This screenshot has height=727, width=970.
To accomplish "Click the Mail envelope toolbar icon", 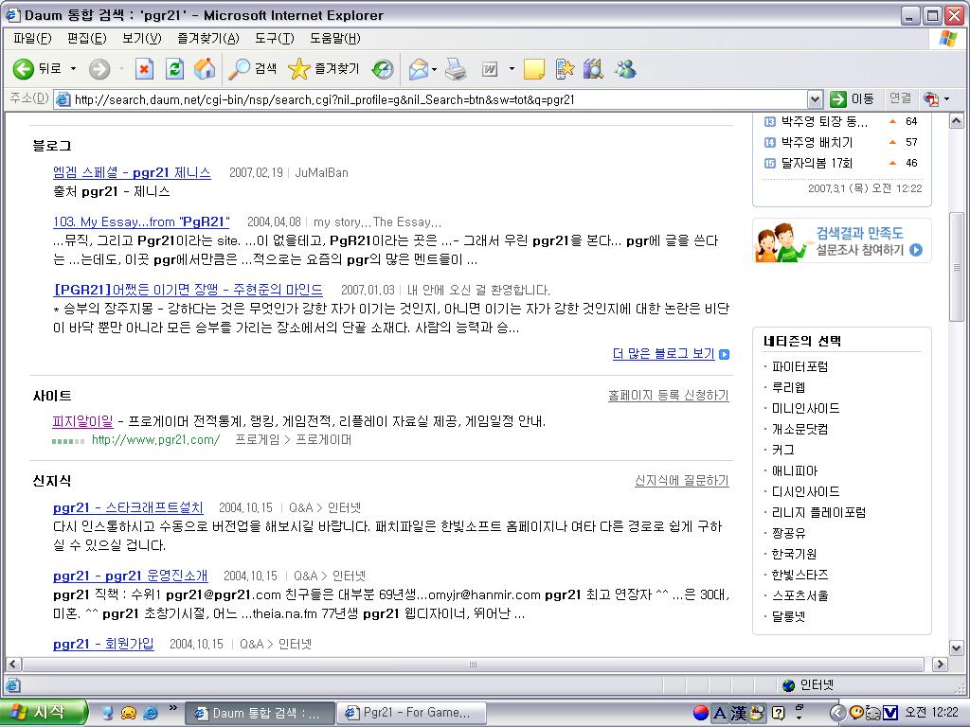I will pos(418,68).
